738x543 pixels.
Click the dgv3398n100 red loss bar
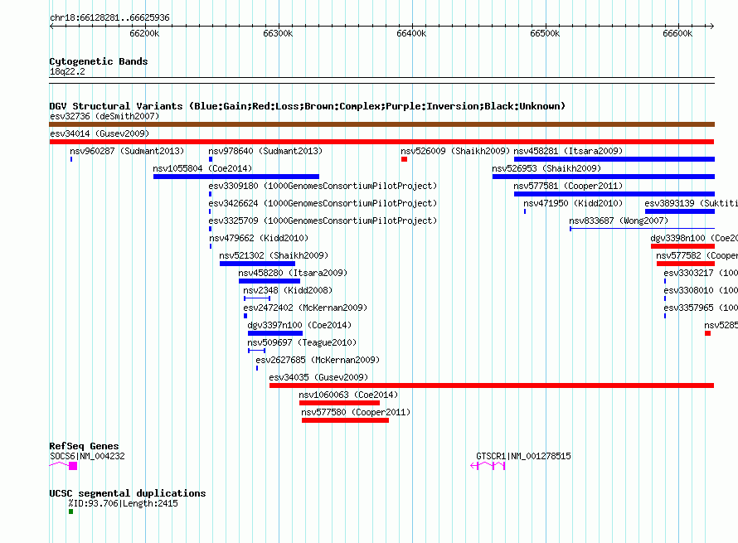683,246
